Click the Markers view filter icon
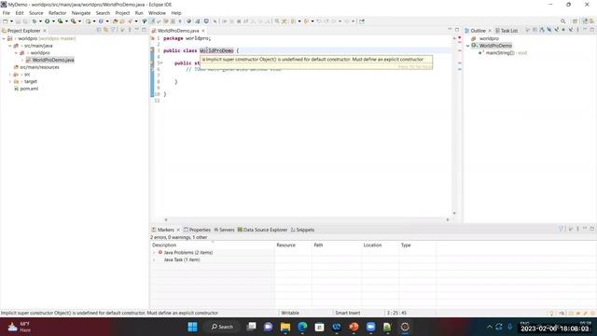Viewport: 597px width, 336px height. click(x=561, y=229)
